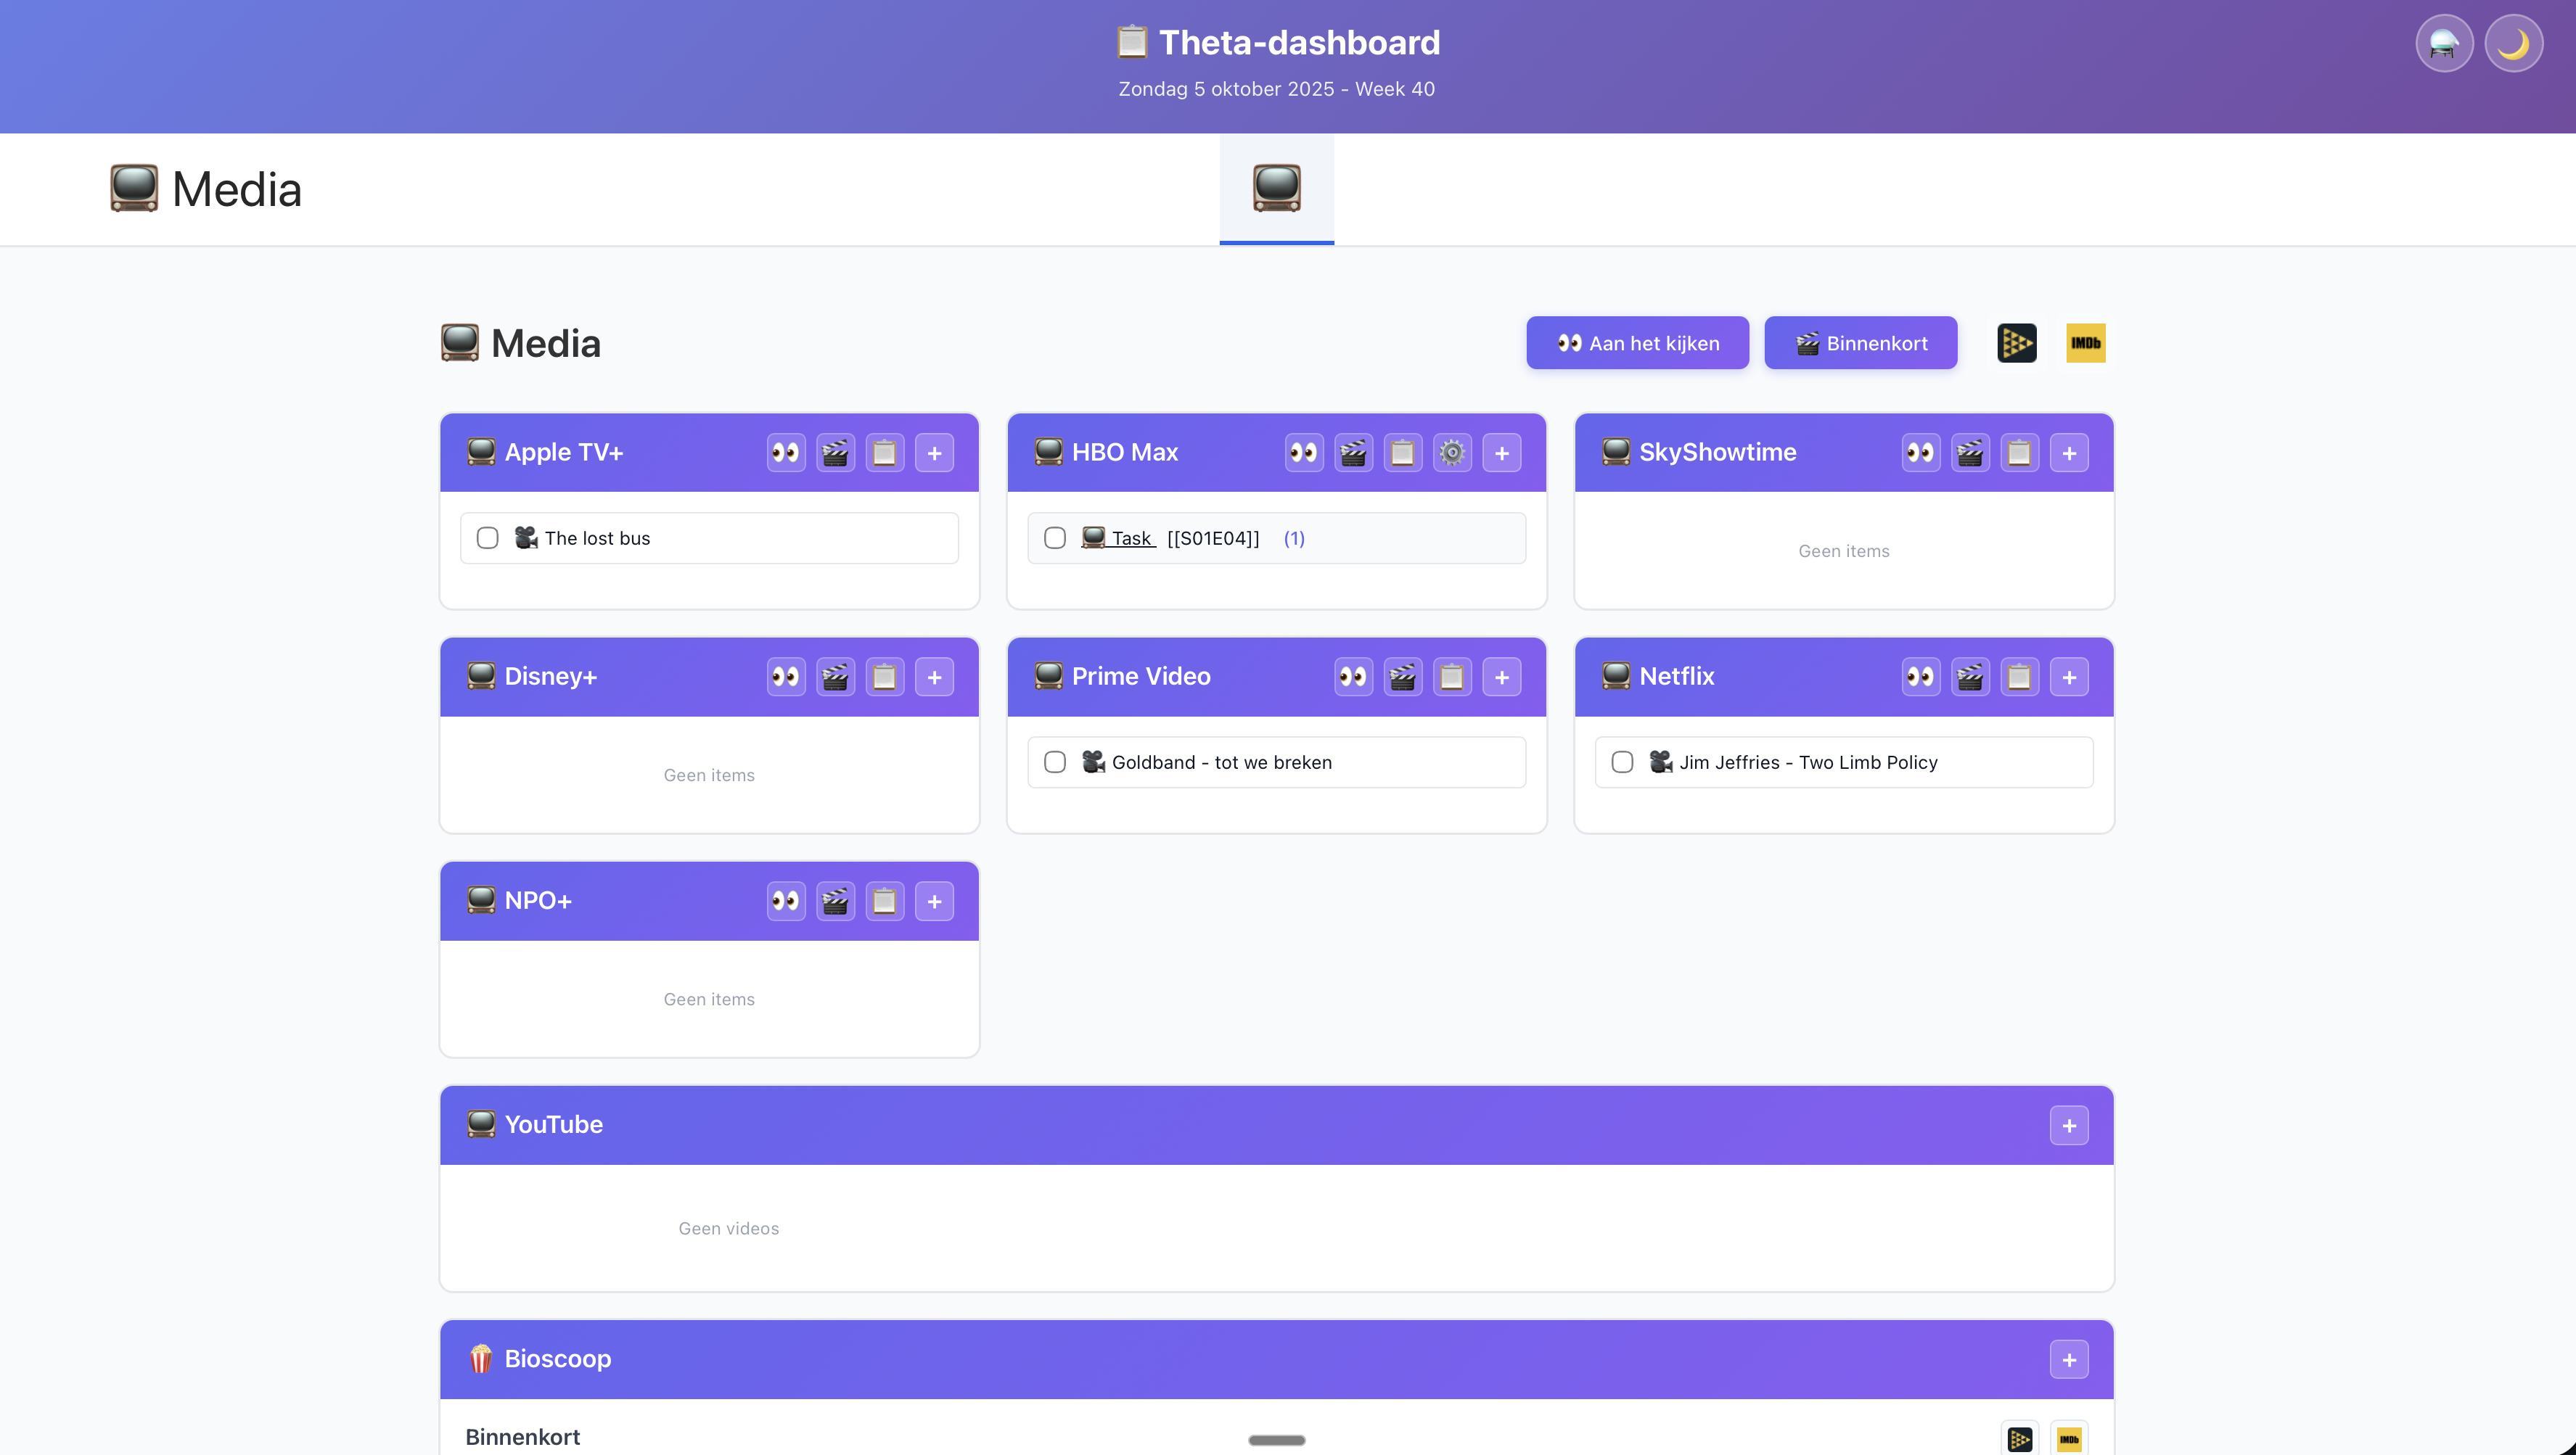Click the eyes icon on Apple TV+ card
This screenshot has height=1455, width=2576.
pyautogui.click(x=786, y=453)
